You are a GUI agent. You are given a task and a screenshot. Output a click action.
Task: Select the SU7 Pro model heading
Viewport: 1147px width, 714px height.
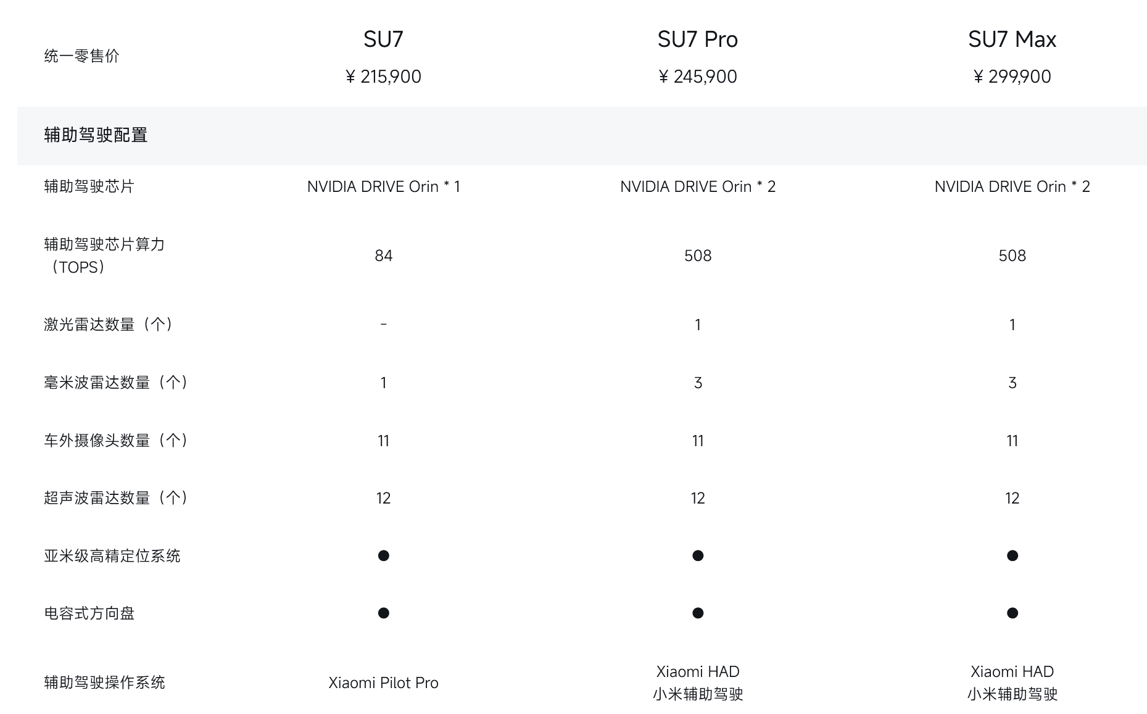tap(697, 39)
